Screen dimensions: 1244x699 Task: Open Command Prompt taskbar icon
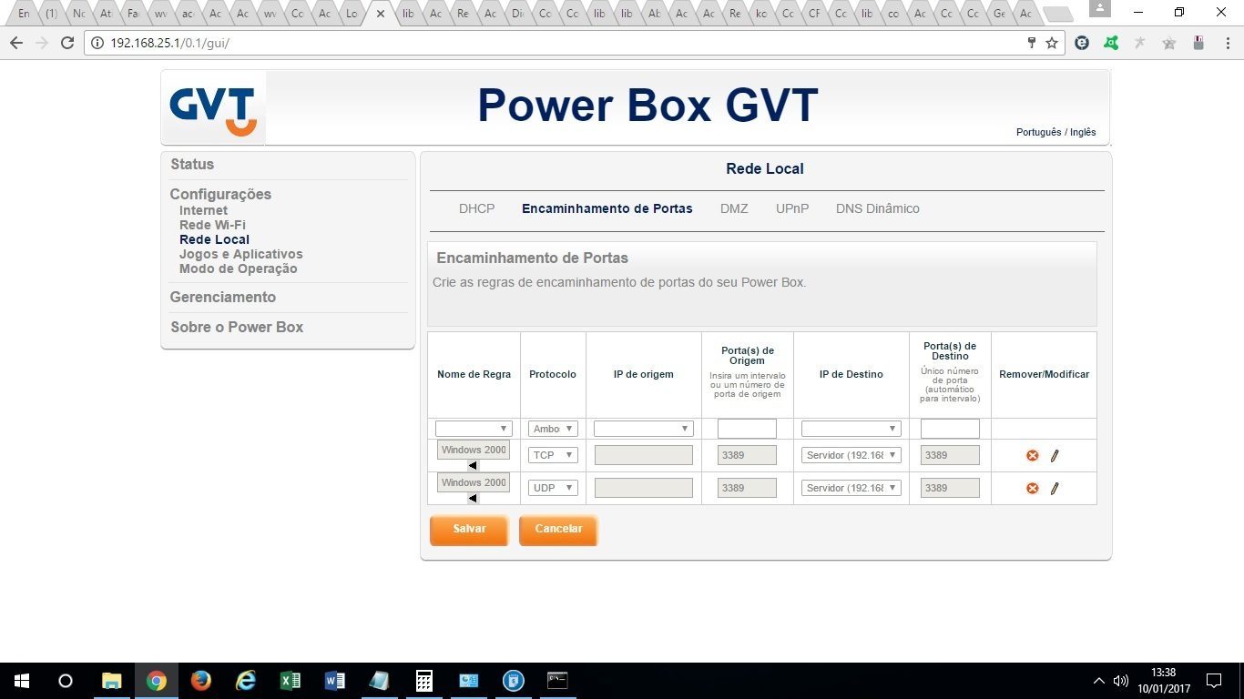(557, 681)
